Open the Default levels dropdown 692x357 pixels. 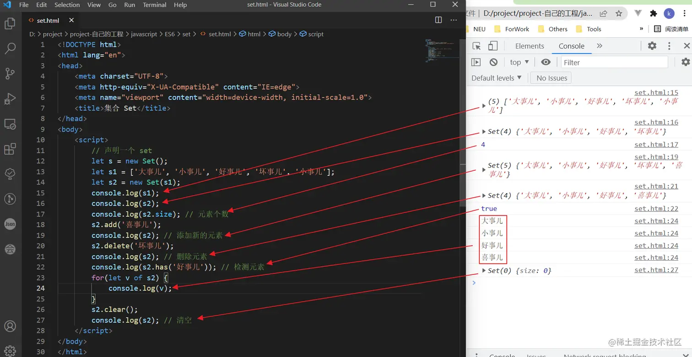(x=497, y=78)
